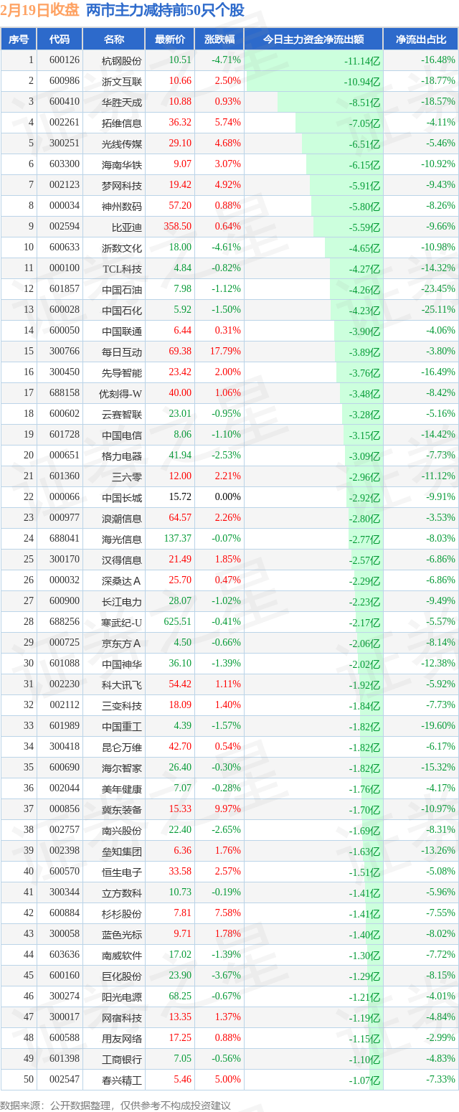Click the price 358.50
Viewport: 459px width, 1112px height.
click(x=177, y=227)
